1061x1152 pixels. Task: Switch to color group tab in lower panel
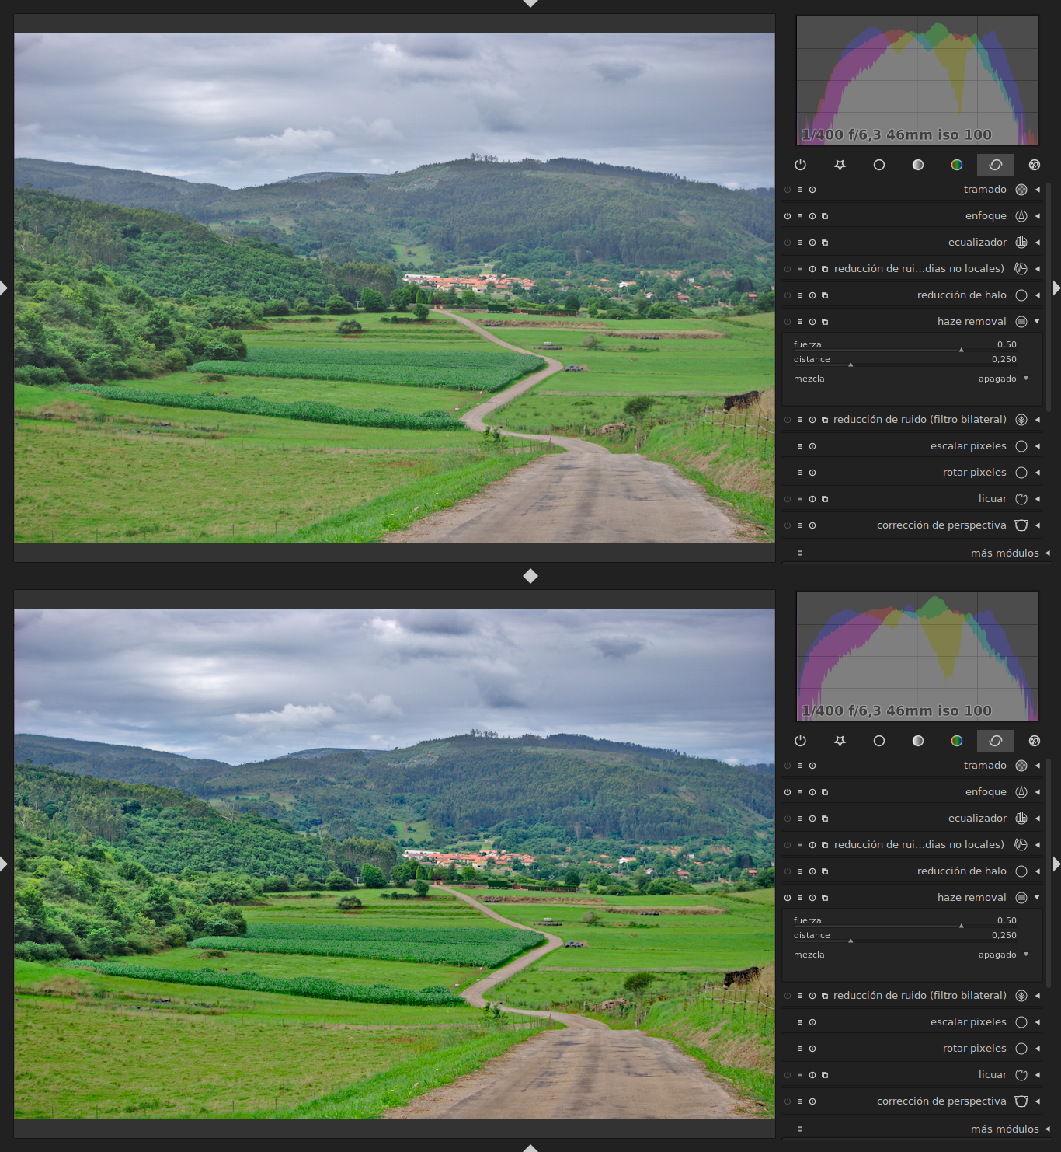pyautogui.click(x=957, y=741)
